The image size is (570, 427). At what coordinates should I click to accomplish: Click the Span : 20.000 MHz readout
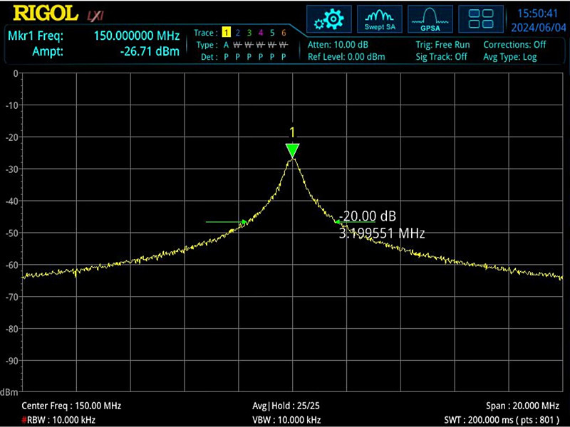(x=522, y=406)
